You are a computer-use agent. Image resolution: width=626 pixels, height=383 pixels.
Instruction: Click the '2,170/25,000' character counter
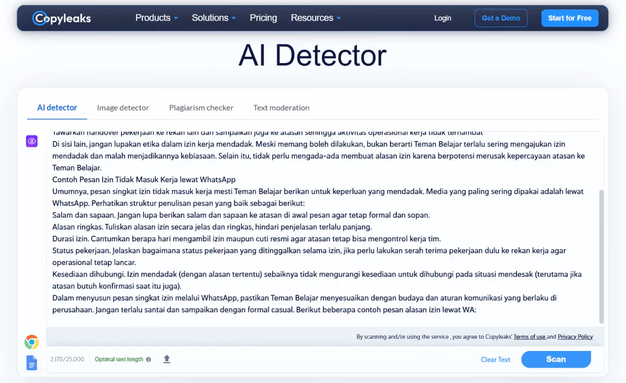coord(67,359)
